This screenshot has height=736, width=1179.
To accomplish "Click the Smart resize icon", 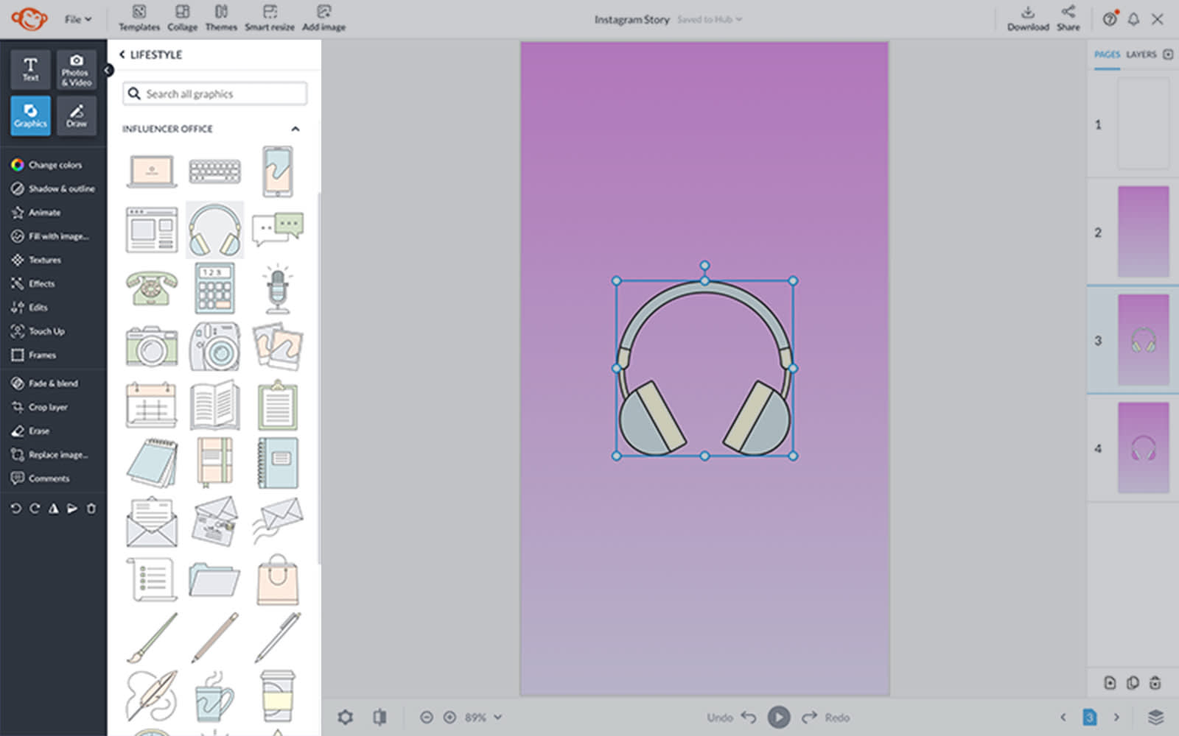I will [x=270, y=18].
